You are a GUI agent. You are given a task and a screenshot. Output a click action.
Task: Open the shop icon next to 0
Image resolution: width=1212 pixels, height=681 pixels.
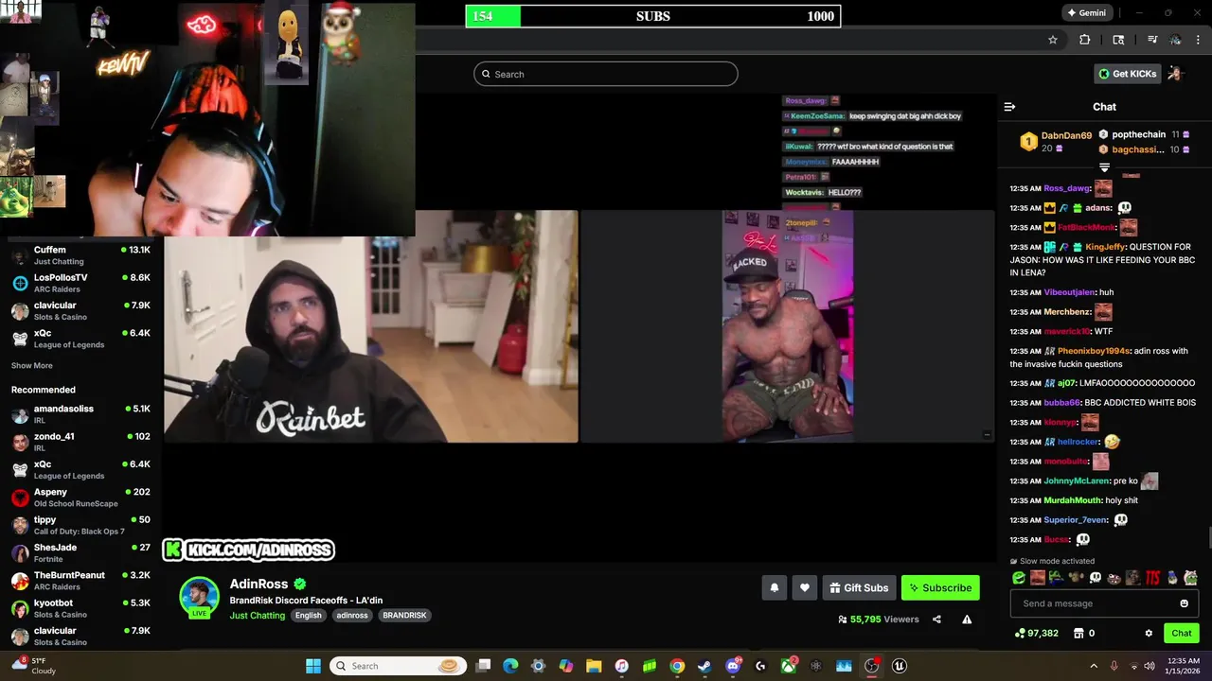click(x=1078, y=633)
